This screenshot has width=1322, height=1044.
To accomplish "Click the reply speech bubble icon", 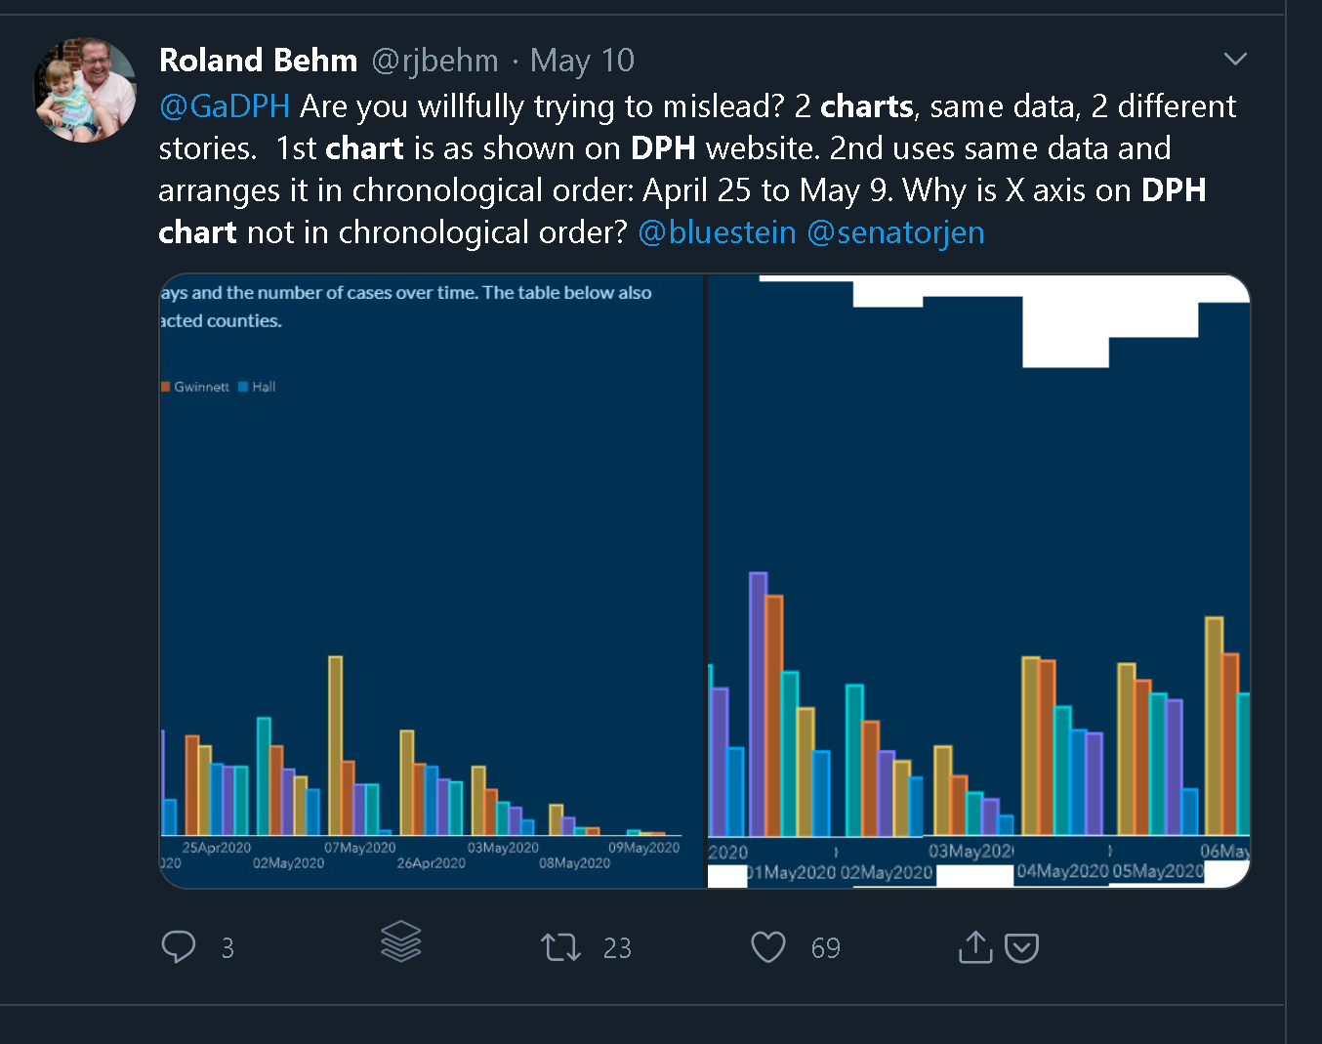I will pyautogui.click(x=178, y=946).
